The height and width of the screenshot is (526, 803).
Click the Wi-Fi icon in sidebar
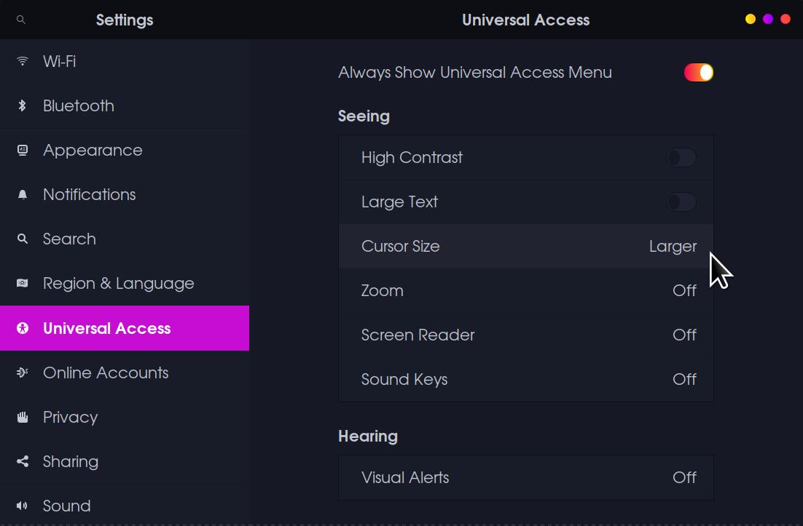(23, 61)
